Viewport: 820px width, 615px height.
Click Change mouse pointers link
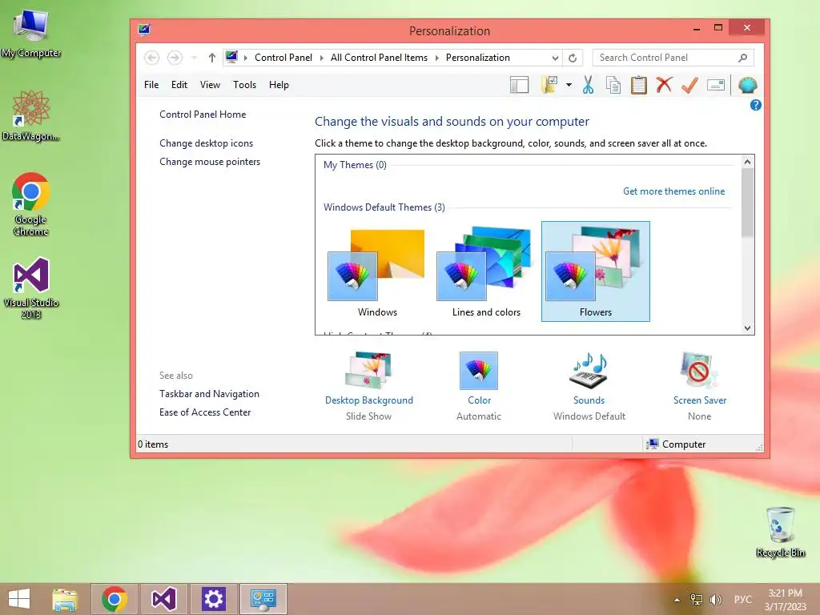click(209, 162)
